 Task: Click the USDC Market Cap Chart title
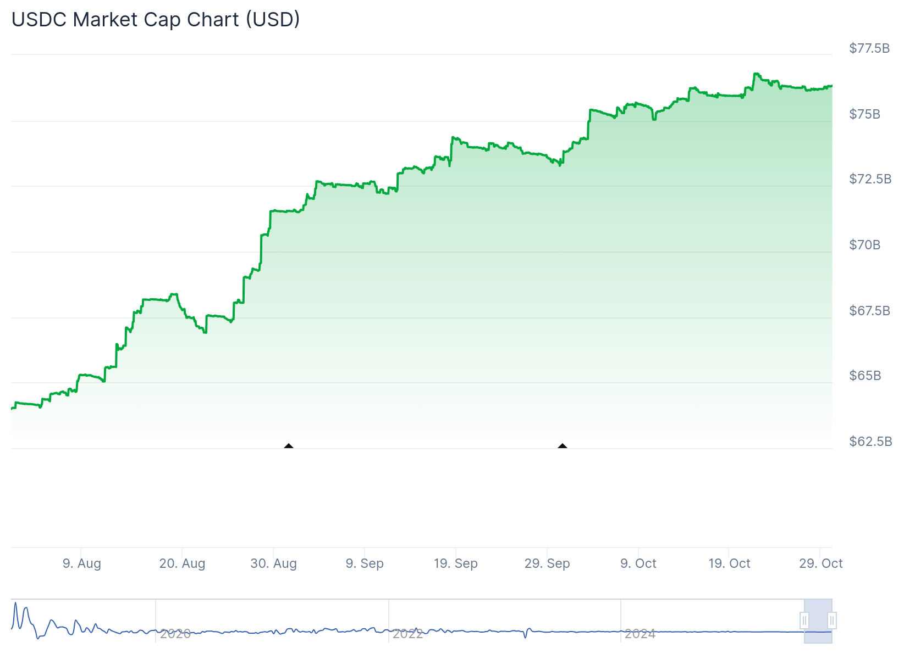pyautogui.click(x=156, y=19)
